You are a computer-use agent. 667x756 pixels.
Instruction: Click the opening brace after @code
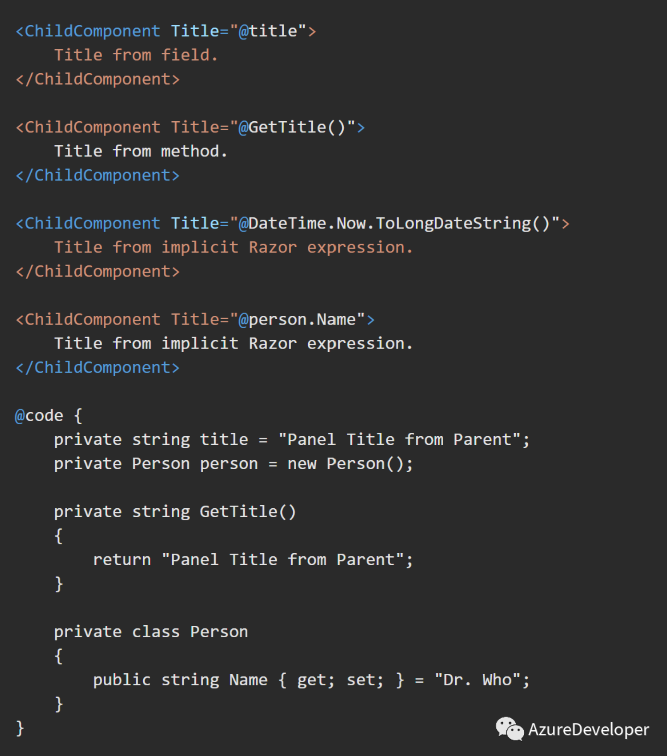pyautogui.click(x=78, y=416)
